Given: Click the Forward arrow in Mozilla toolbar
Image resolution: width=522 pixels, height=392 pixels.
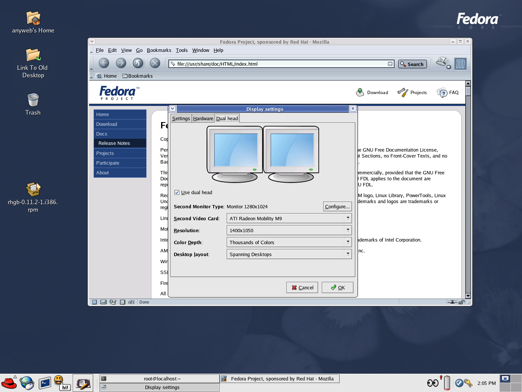Looking at the screenshot, I should click(x=121, y=63).
